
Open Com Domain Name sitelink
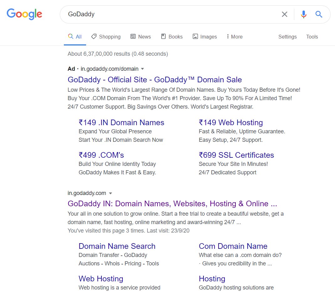[x=233, y=246]
